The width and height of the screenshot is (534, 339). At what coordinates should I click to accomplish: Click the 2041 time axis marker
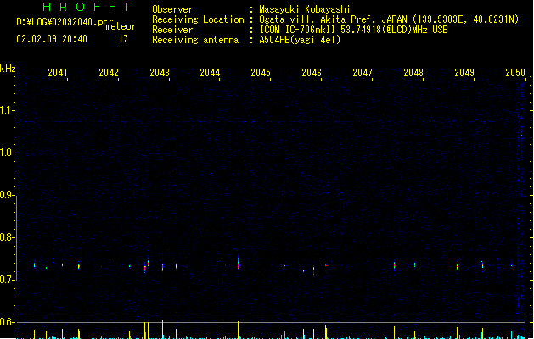coord(58,73)
